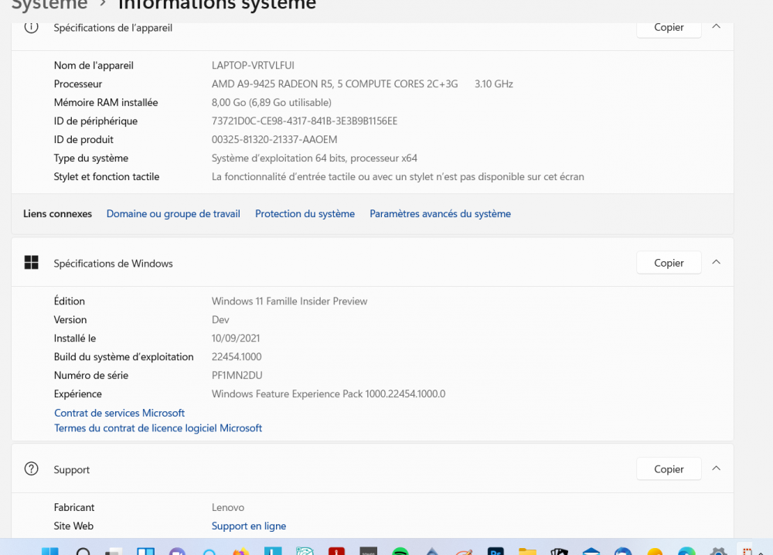Copy the Windows specifications with Copier
The width and height of the screenshot is (773, 555).
[x=669, y=263]
